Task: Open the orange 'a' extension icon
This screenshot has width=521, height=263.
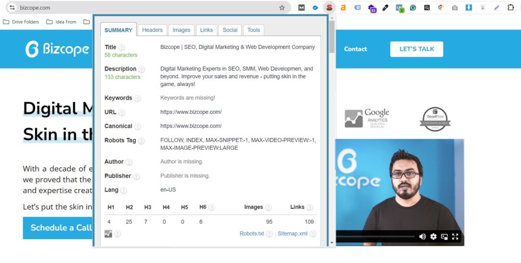Action: click(x=343, y=8)
